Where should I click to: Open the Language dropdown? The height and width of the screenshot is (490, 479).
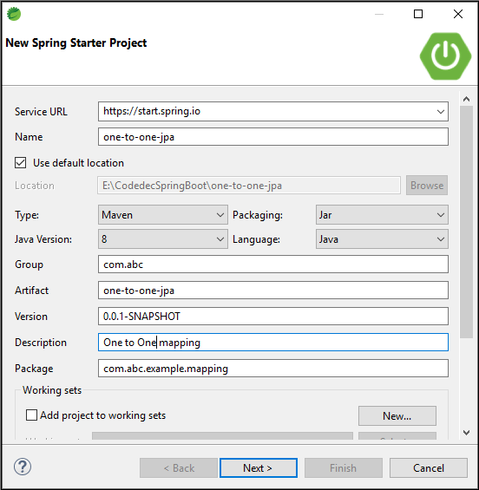(382, 239)
